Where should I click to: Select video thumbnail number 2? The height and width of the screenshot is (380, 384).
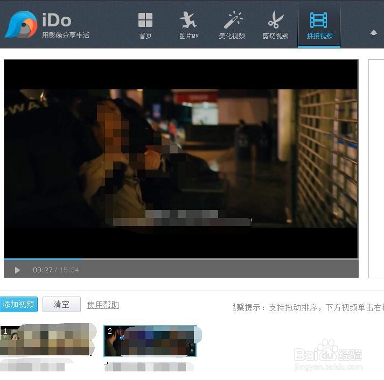pyautogui.click(x=150, y=341)
